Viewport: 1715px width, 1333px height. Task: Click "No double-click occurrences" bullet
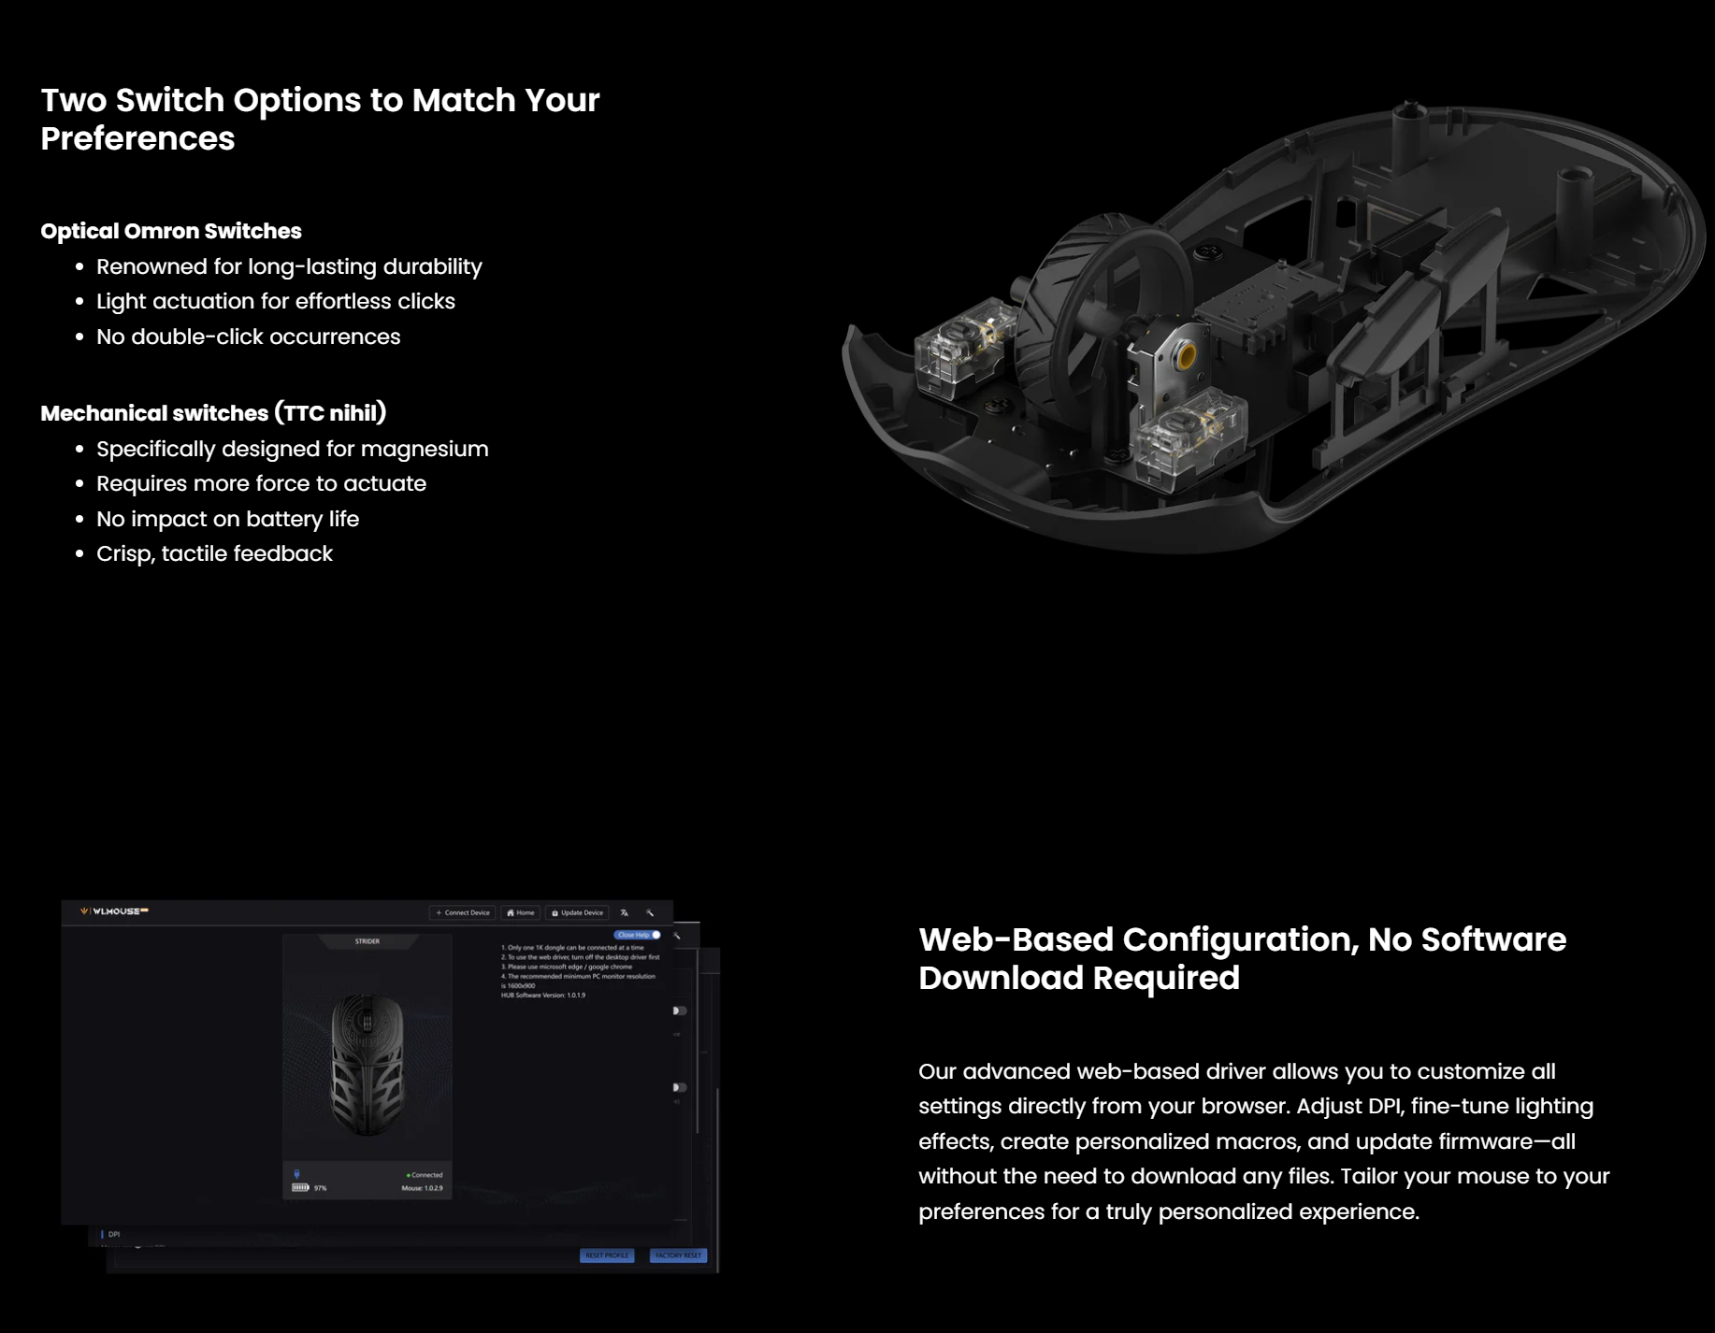click(248, 337)
